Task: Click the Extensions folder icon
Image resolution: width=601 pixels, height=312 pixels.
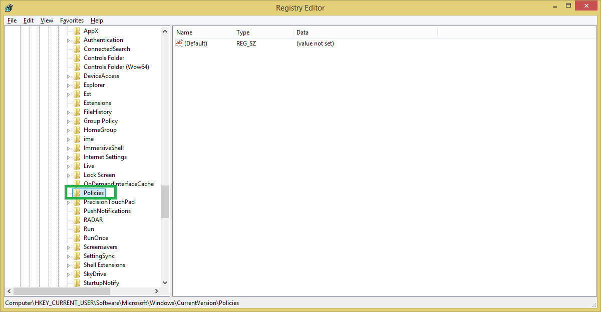Action: click(x=77, y=103)
